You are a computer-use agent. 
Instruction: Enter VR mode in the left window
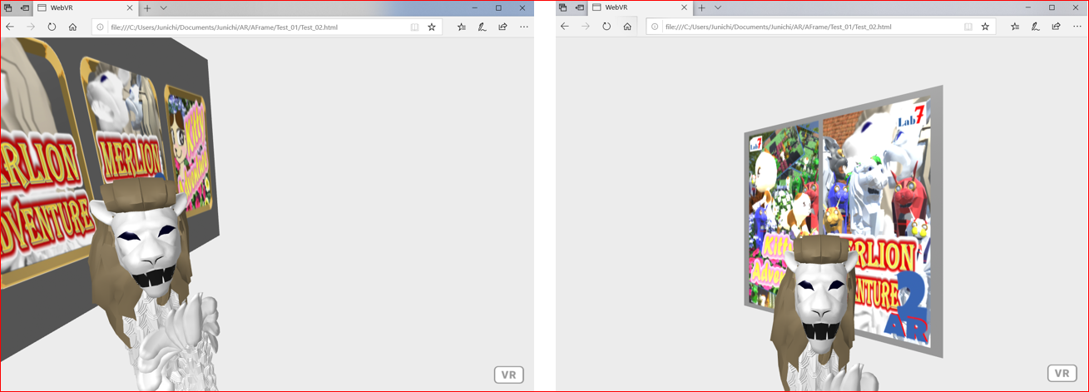point(508,375)
